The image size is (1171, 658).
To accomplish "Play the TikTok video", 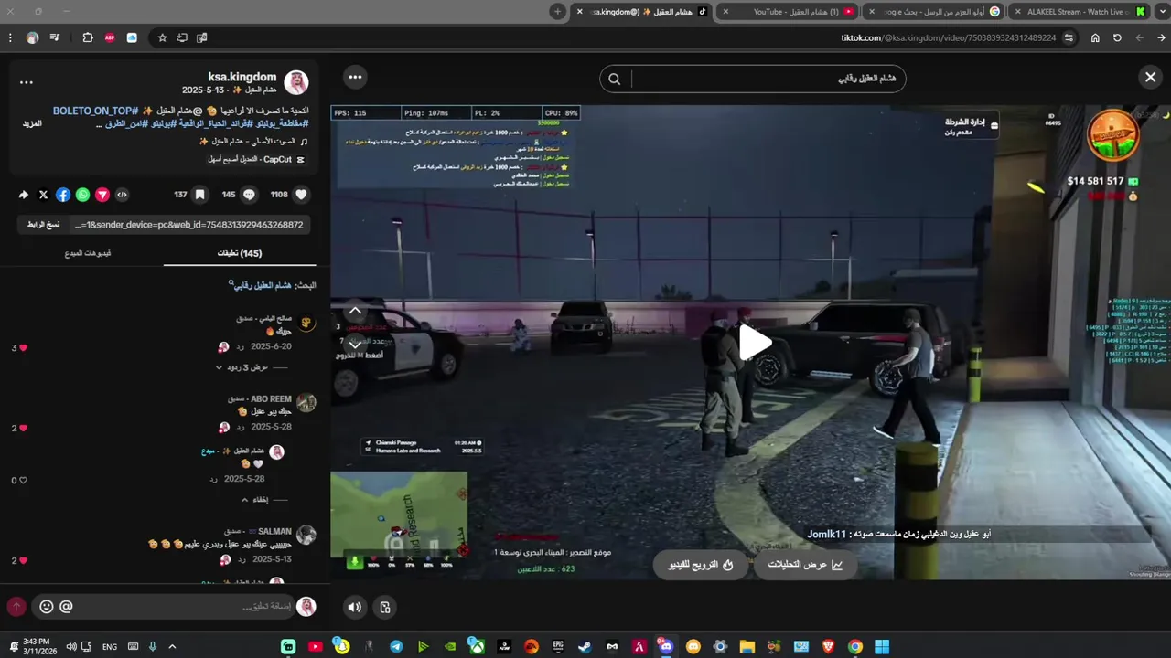I will pyautogui.click(x=755, y=342).
